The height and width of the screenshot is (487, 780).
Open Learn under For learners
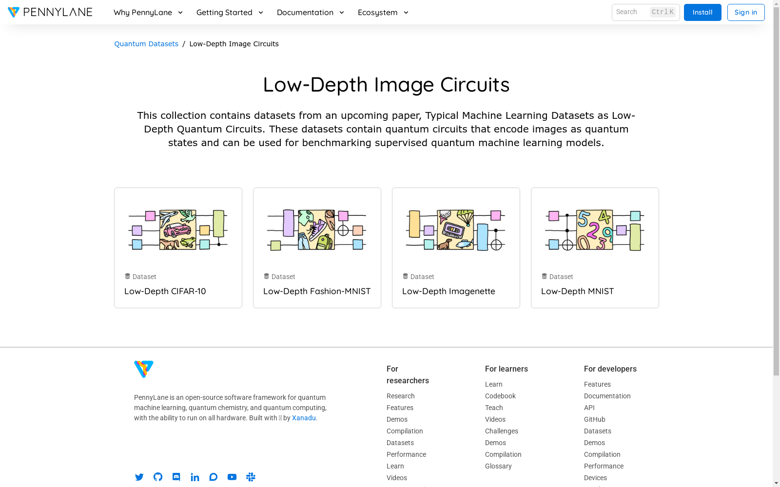[x=494, y=384]
